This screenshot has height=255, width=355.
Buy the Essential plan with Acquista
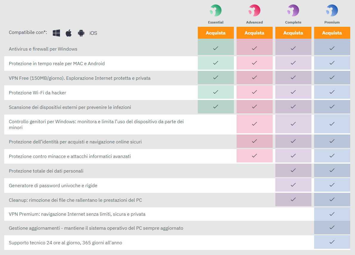pyautogui.click(x=216, y=33)
